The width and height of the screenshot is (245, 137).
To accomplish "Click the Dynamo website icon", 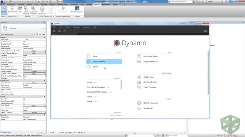I will coord(139,62).
